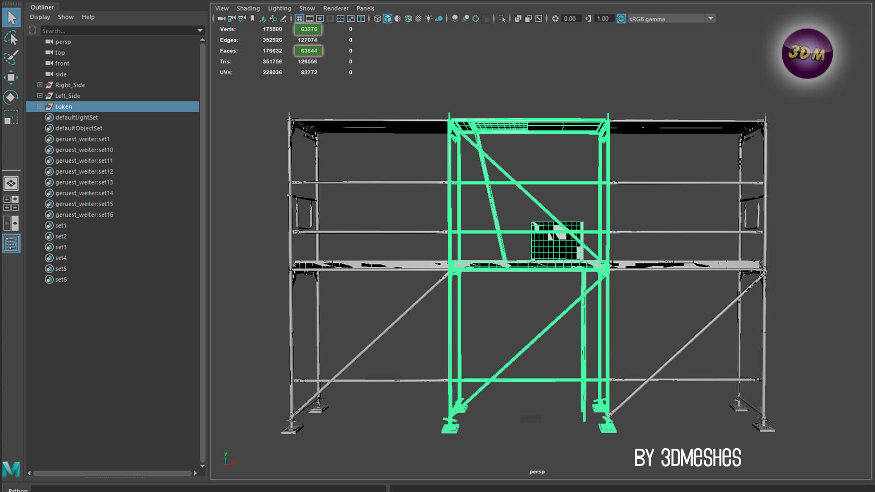Click the Image Plane icon

point(262,19)
